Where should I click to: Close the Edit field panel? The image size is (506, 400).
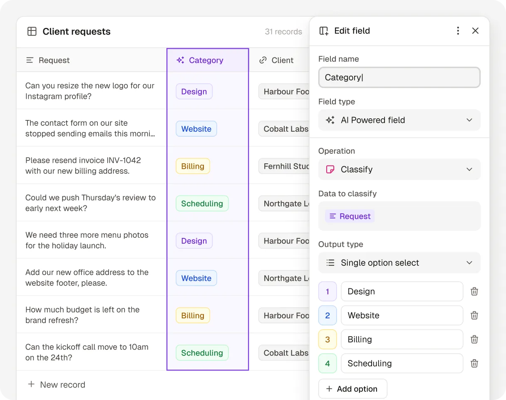[x=475, y=31]
